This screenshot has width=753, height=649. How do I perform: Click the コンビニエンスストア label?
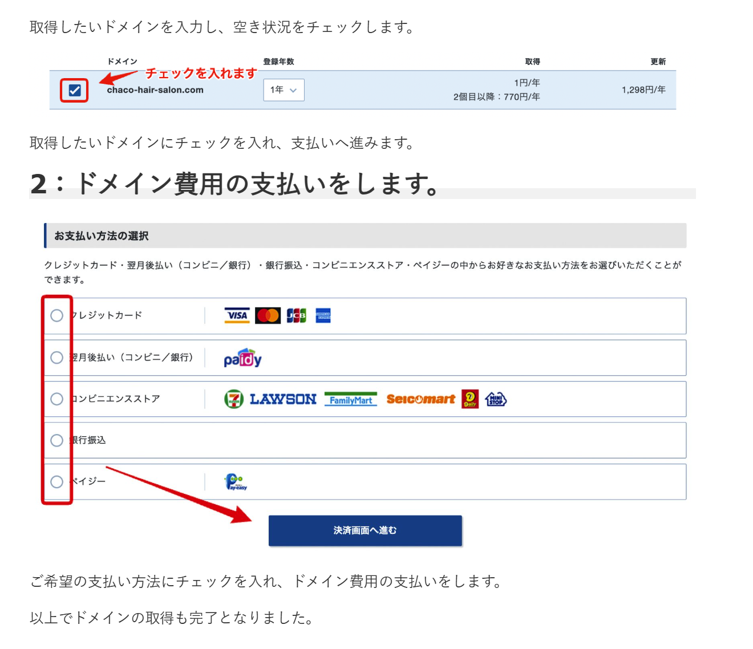pos(115,399)
